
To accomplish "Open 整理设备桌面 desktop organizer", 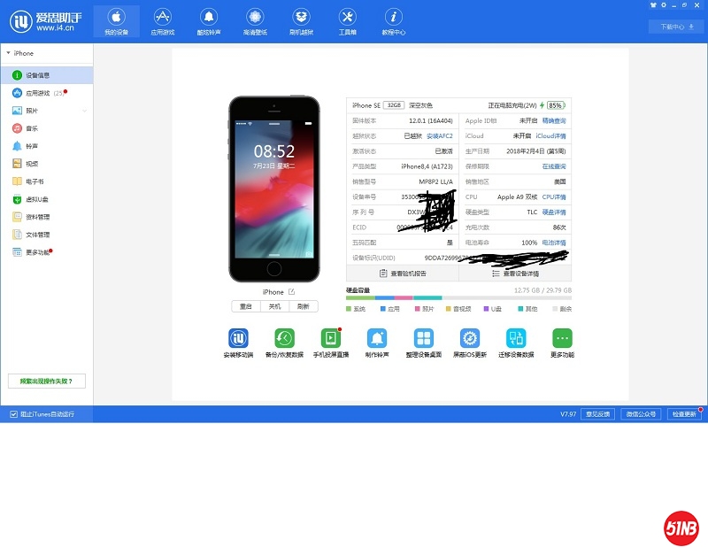I will coord(424,339).
